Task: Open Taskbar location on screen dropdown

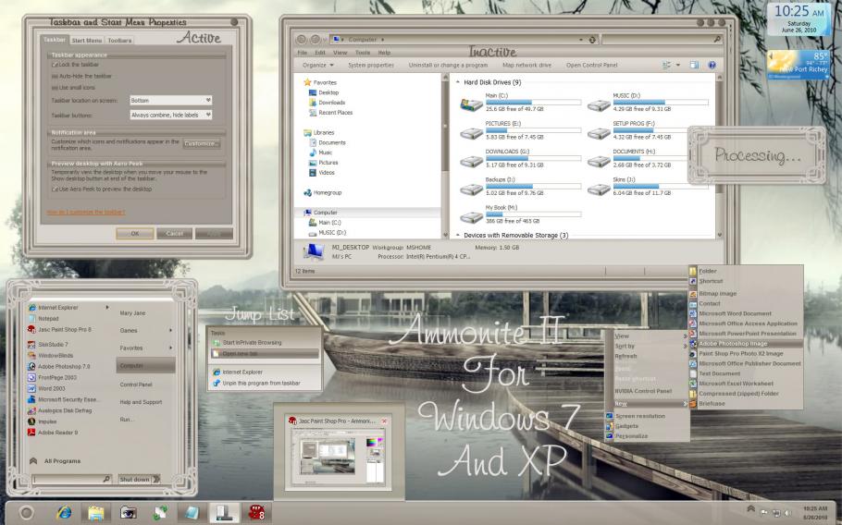Action: coord(171,100)
